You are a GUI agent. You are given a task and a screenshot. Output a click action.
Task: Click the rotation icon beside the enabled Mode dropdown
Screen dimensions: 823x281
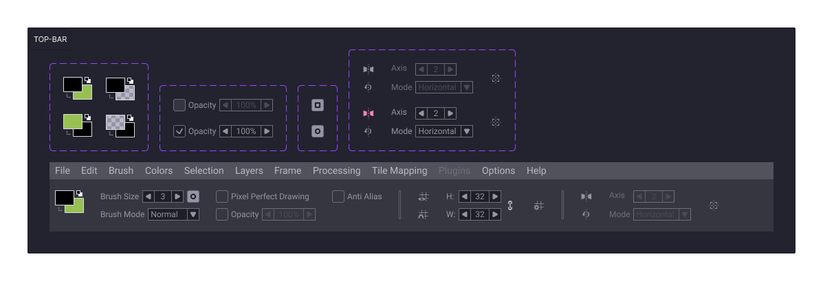[368, 131]
